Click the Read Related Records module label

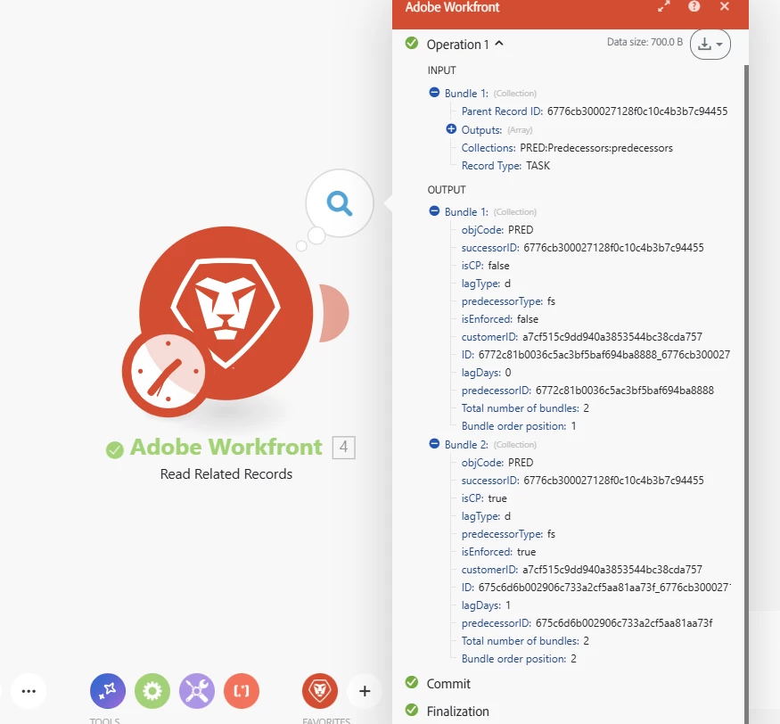point(226,474)
